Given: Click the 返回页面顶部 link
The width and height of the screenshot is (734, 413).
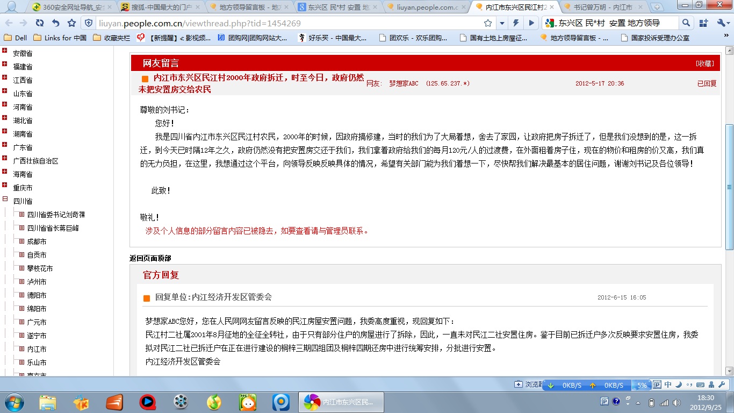Looking at the screenshot, I should point(150,259).
